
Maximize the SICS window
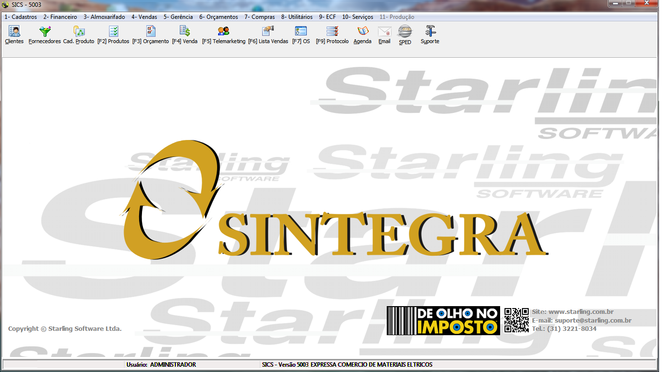(629, 3)
